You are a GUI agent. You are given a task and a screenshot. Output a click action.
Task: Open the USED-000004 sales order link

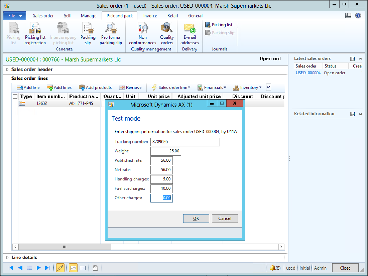tap(308, 73)
